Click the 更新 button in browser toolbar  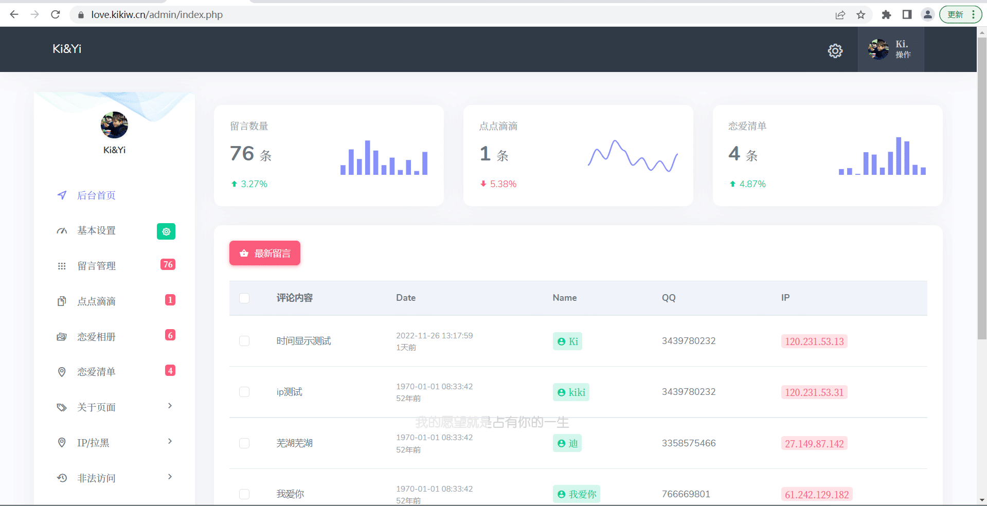pyautogui.click(x=956, y=14)
